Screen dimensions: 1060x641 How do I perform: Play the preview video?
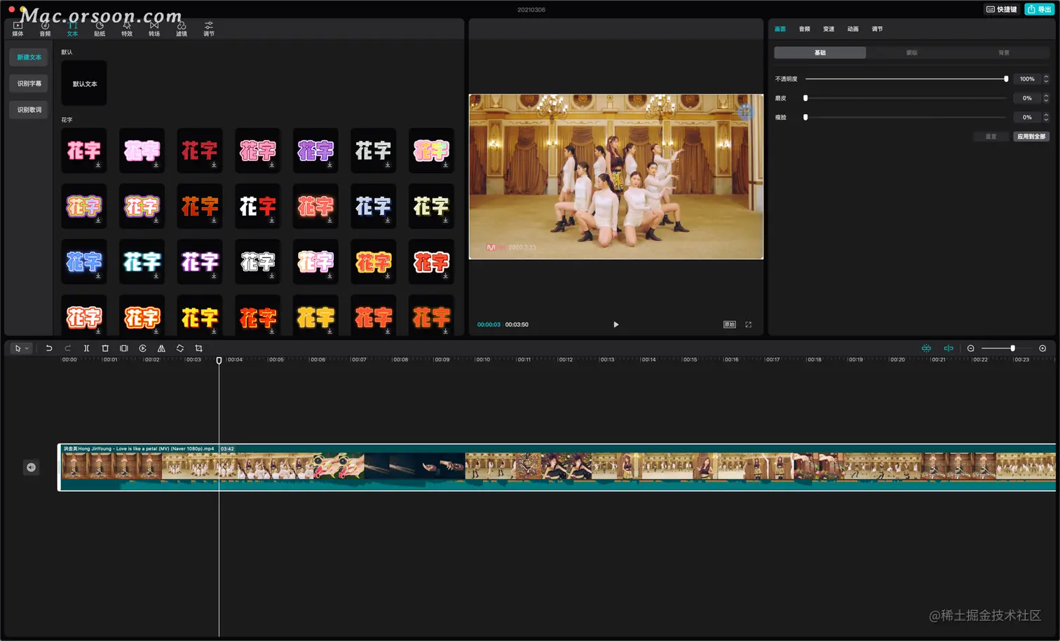point(616,324)
